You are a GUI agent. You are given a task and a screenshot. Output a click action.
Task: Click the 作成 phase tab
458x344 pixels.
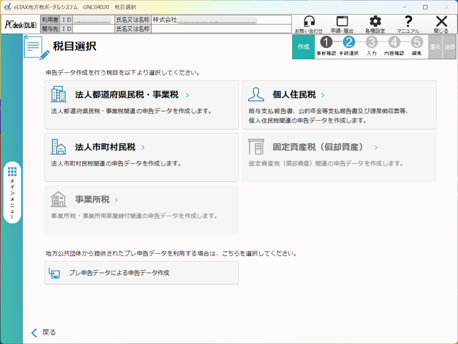[x=303, y=47]
